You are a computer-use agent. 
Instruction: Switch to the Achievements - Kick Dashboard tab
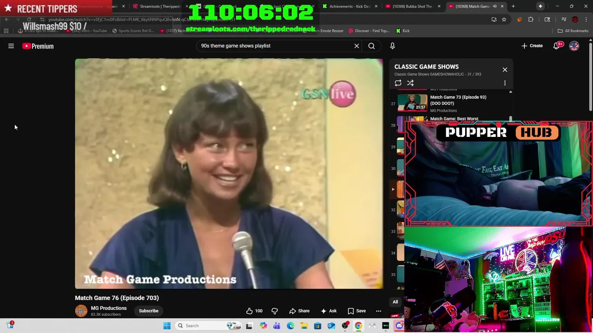coord(350,6)
